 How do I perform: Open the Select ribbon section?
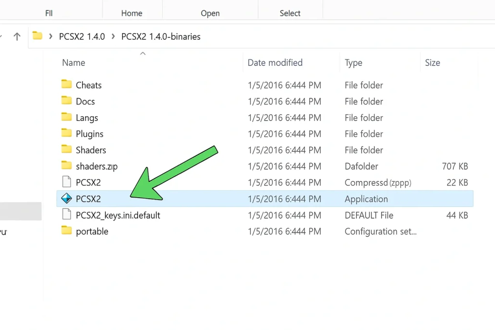pos(290,13)
